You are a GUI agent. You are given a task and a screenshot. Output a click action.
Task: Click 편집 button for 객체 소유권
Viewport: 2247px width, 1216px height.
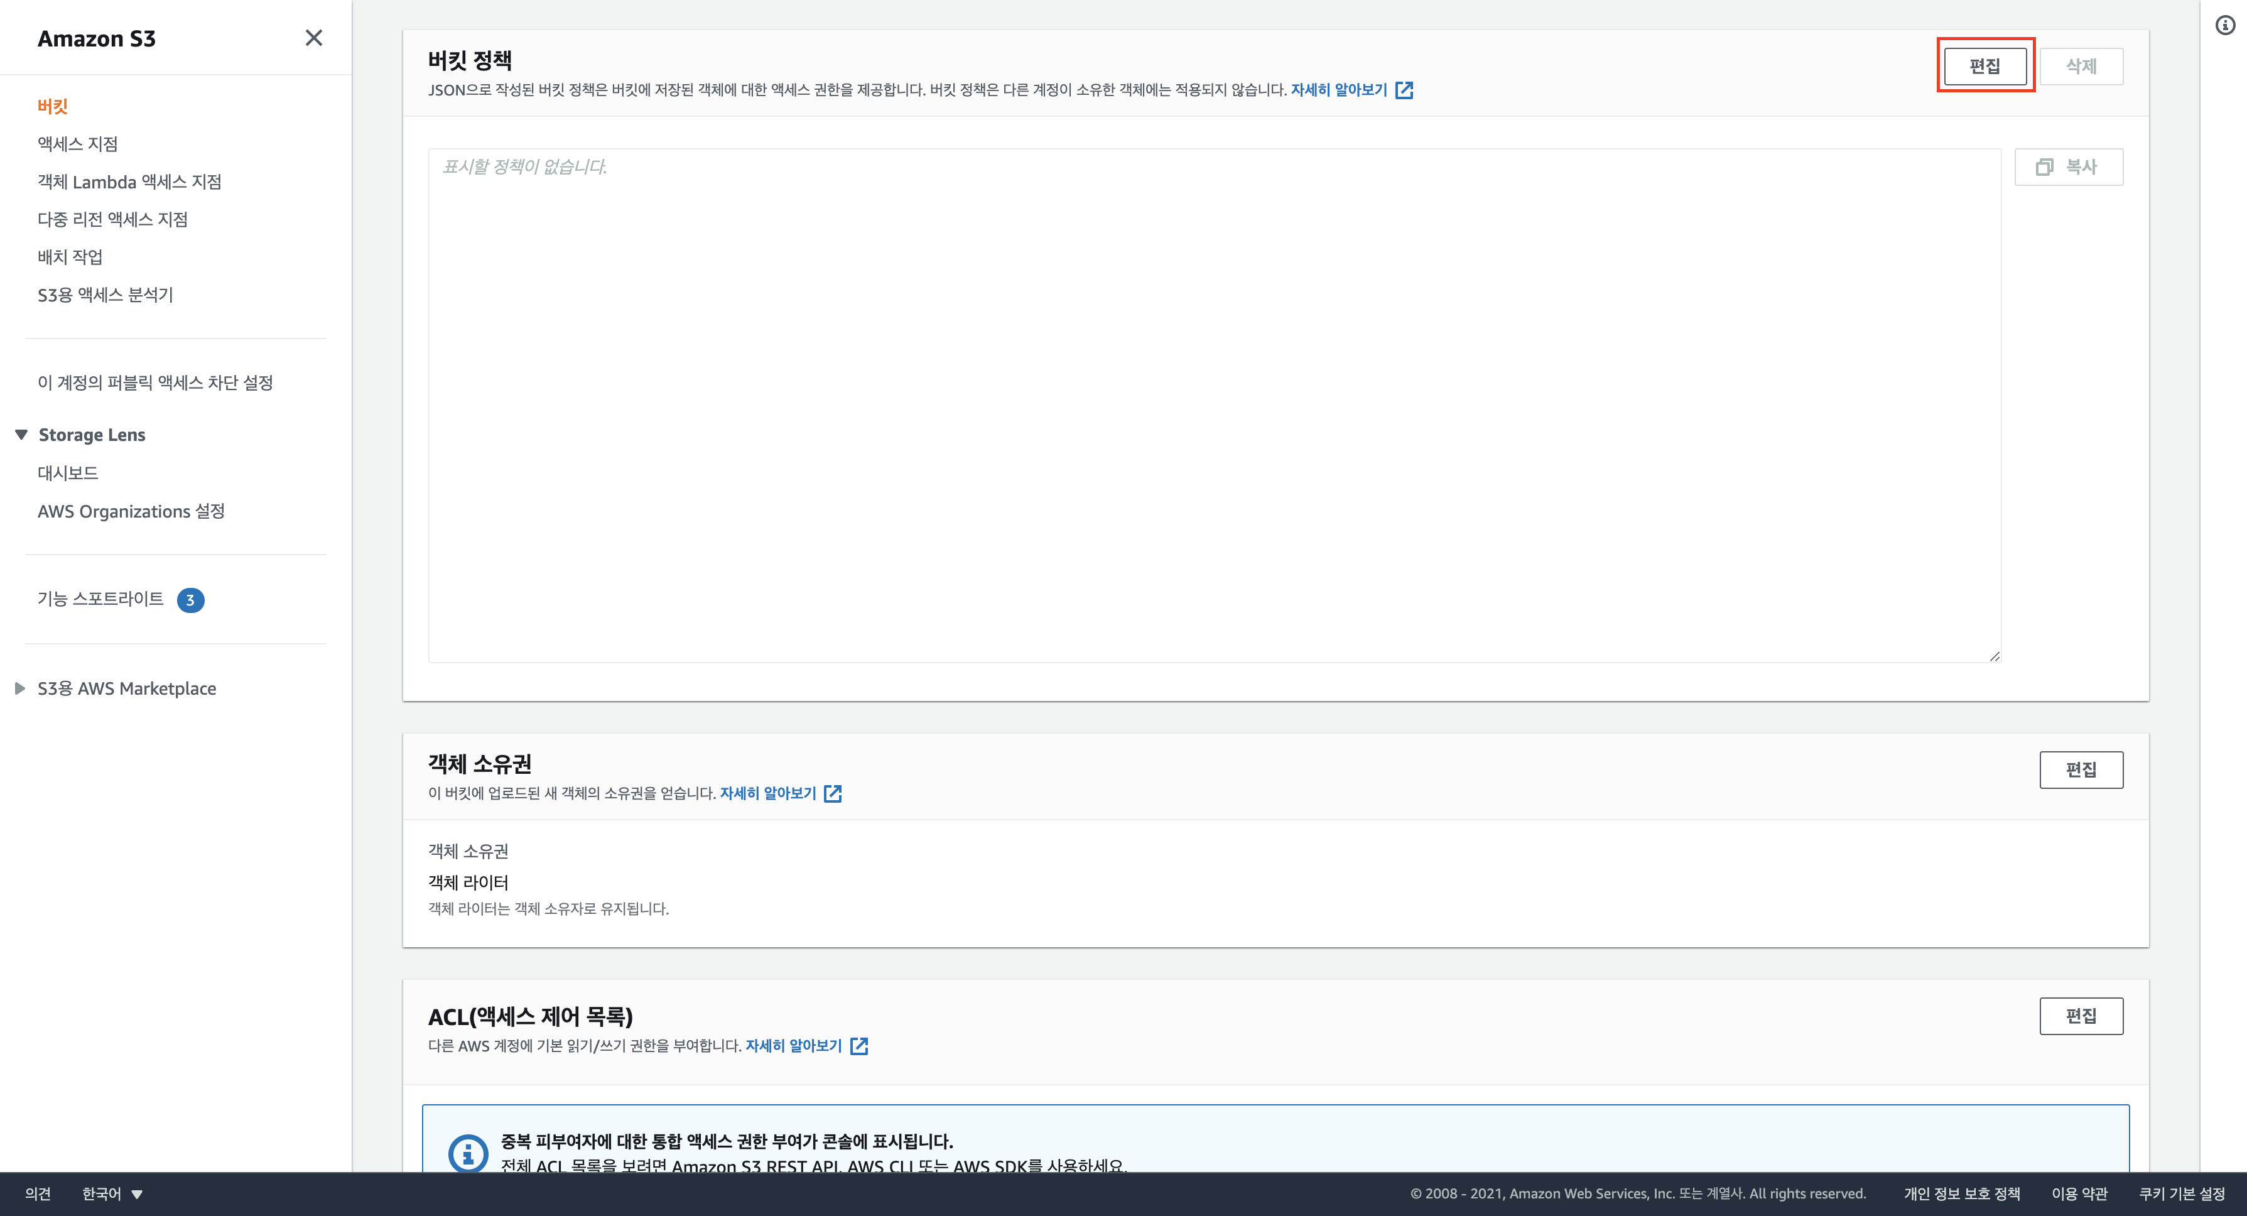(x=2081, y=769)
